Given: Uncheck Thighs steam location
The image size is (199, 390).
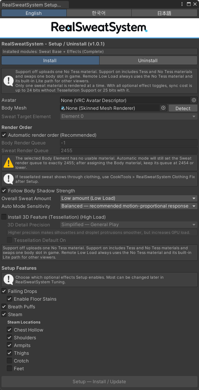Looking at the screenshot, I should 10,353.
